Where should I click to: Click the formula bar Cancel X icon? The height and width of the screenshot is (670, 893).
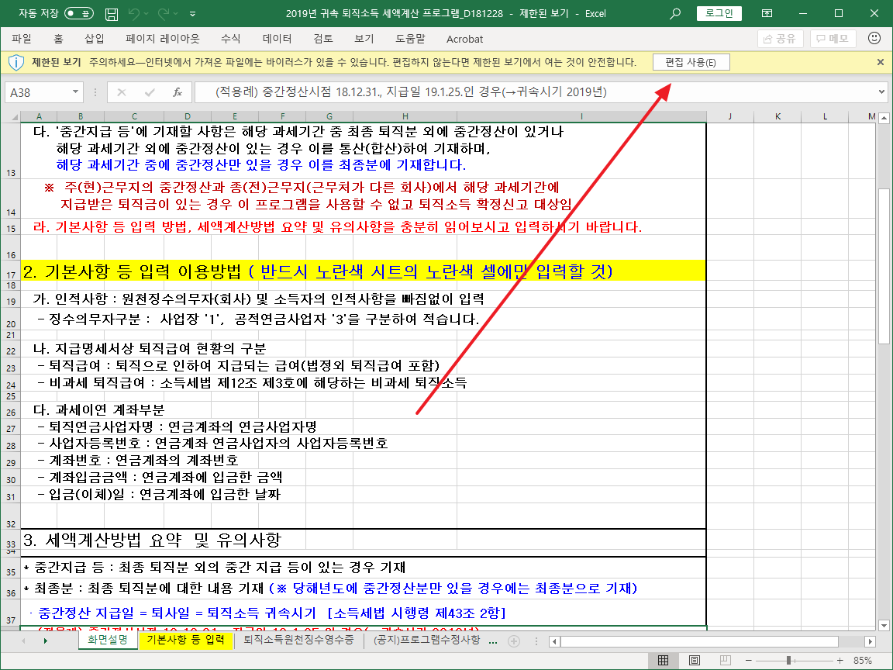(x=121, y=92)
